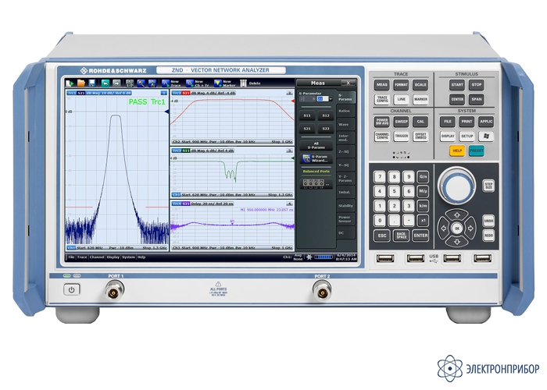Viewport: 547px width, 390px height.
Task: Click the star icon in status bar
Action: (x=309, y=257)
